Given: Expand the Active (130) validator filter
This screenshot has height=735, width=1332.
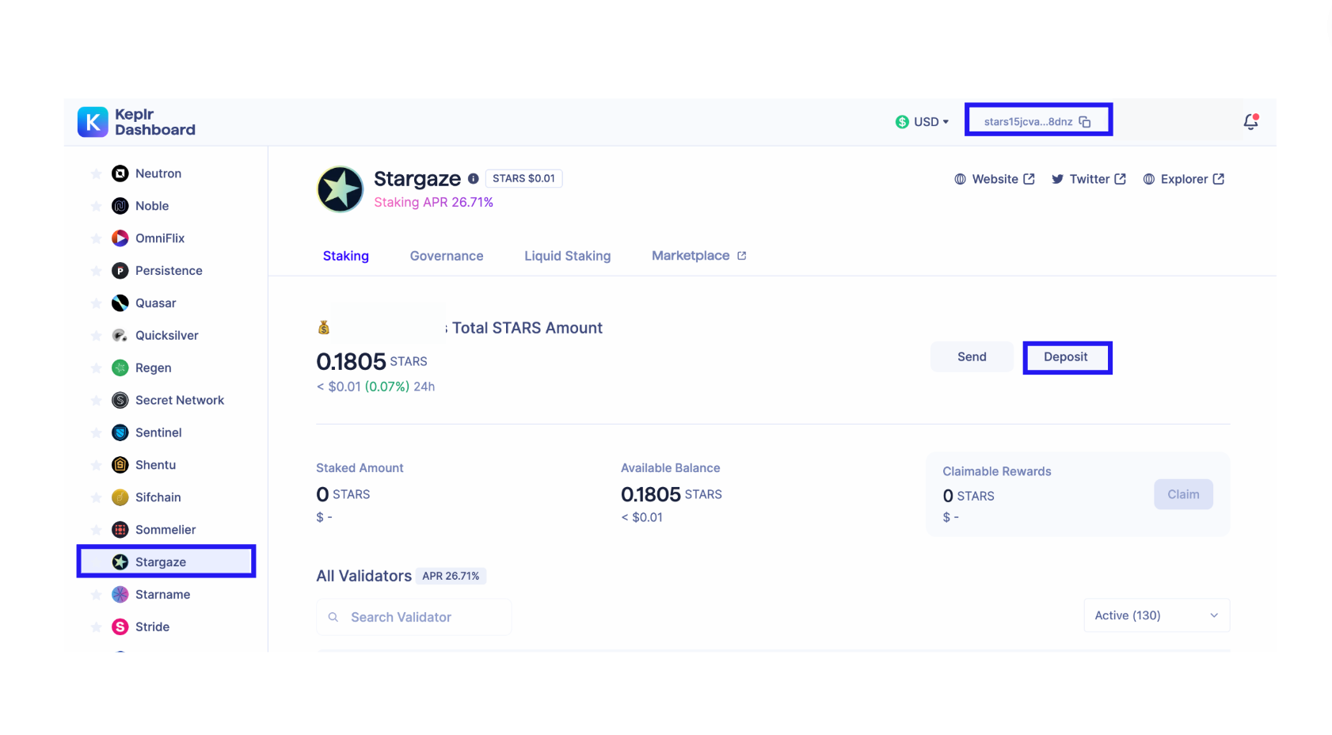Looking at the screenshot, I should coord(1156,615).
